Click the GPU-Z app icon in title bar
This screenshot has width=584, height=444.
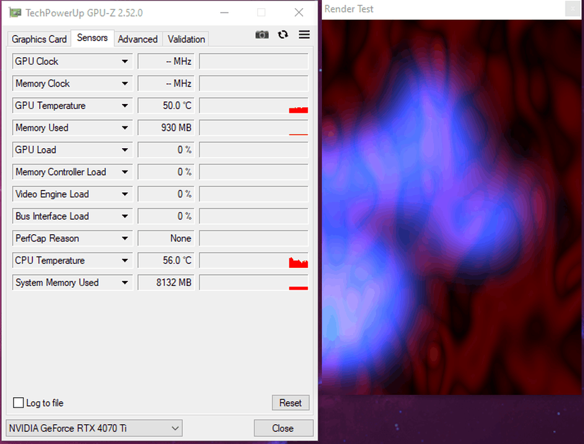[x=15, y=12]
